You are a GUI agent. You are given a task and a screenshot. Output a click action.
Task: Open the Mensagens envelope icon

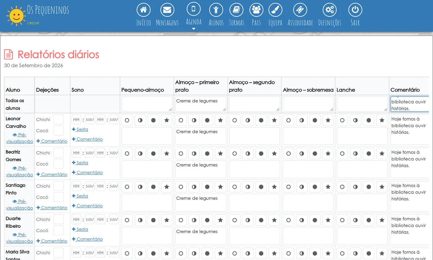click(x=167, y=10)
